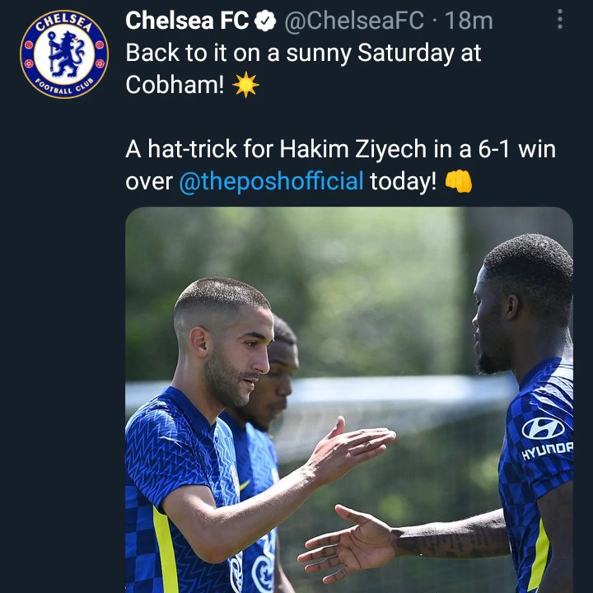Click the left player's face in the photo
The height and width of the screenshot is (593, 593).
click(239, 350)
